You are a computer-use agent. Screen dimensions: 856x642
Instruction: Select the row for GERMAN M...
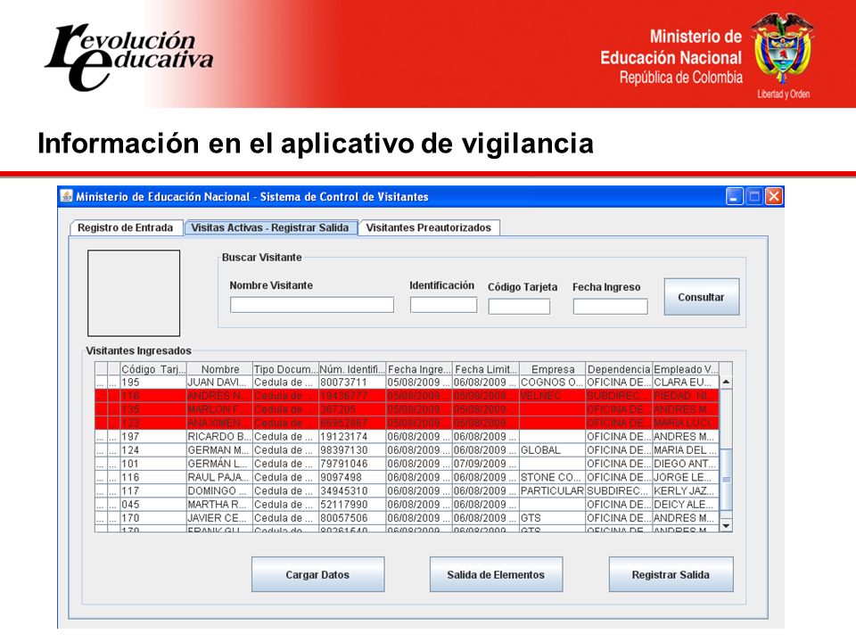tap(407, 450)
